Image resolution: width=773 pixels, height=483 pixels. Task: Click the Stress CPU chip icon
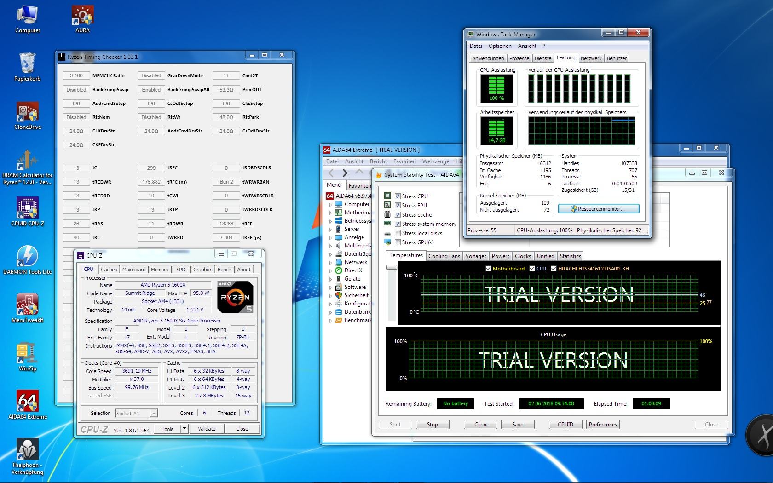pyautogui.click(x=387, y=195)
